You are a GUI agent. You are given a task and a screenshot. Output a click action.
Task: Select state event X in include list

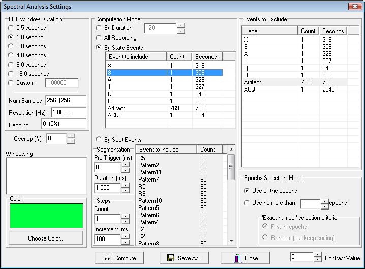coord(165,66)
